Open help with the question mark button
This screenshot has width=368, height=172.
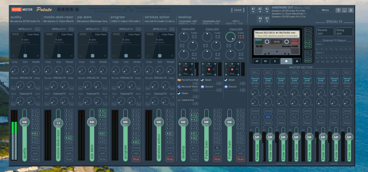pos(338,10)
